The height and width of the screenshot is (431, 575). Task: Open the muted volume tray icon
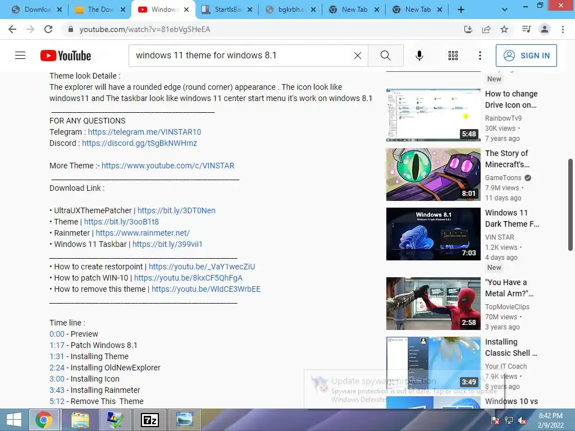coord(522,420)
